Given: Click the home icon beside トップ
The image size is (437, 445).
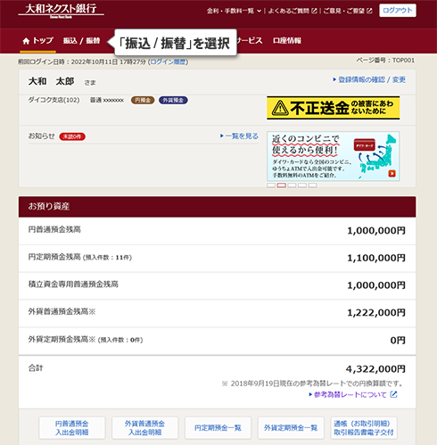Looking at the screenshot, I should [x=26, y=41].
